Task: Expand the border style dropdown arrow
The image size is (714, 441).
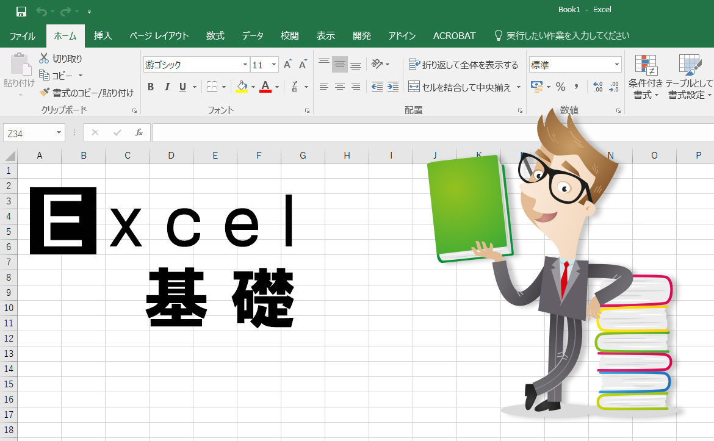Action: [223, 87]
